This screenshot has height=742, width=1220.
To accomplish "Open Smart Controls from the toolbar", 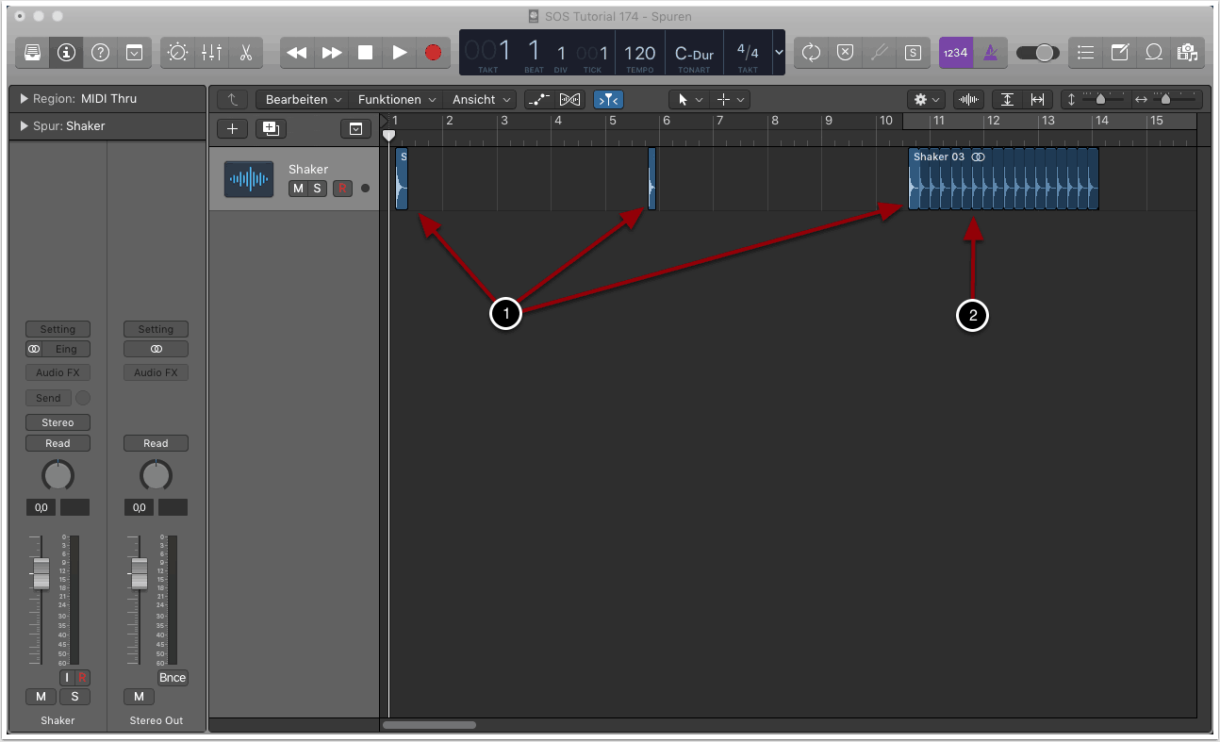I will pos(177,53).
